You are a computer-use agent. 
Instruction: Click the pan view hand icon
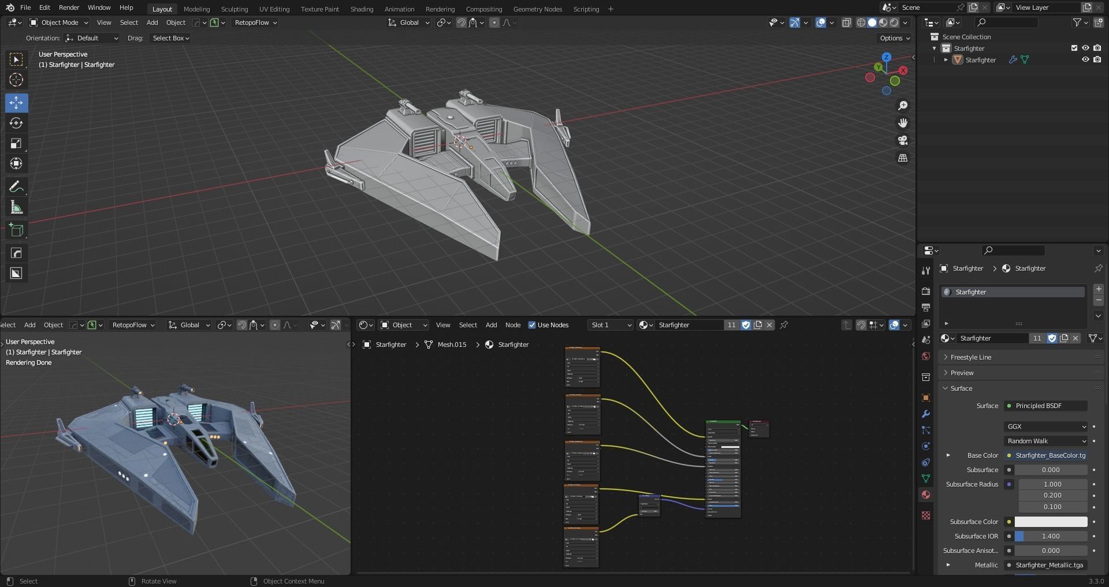tap(903, 123)
